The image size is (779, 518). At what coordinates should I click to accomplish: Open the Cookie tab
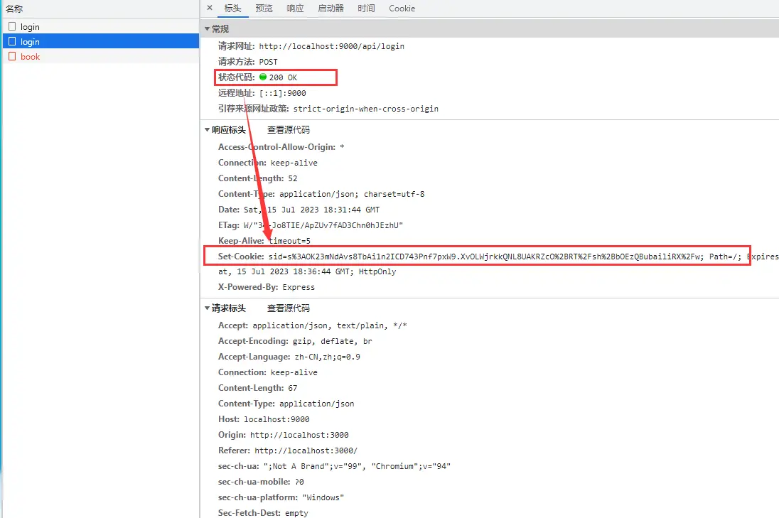coord(402,9)
